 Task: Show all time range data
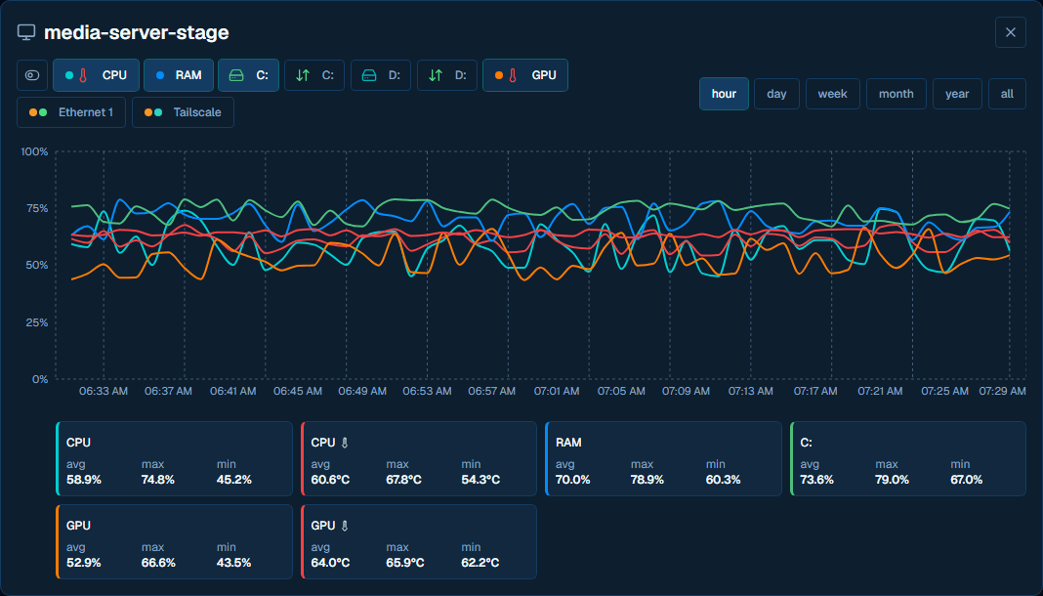tap(1007, 94)
